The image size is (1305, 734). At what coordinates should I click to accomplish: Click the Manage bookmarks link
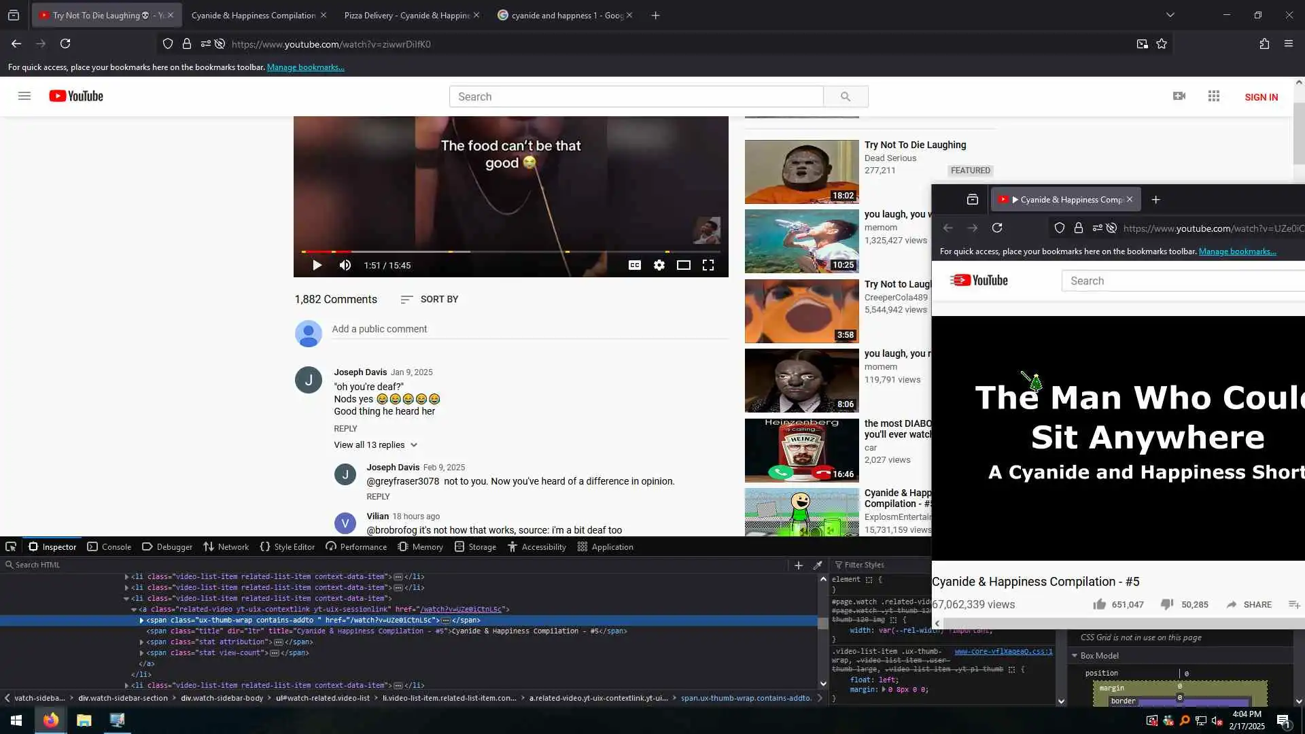(x=305, y=67)
